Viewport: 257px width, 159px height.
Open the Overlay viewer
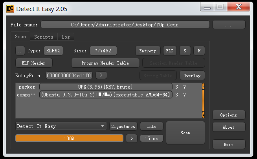click(x=192, y=76)
